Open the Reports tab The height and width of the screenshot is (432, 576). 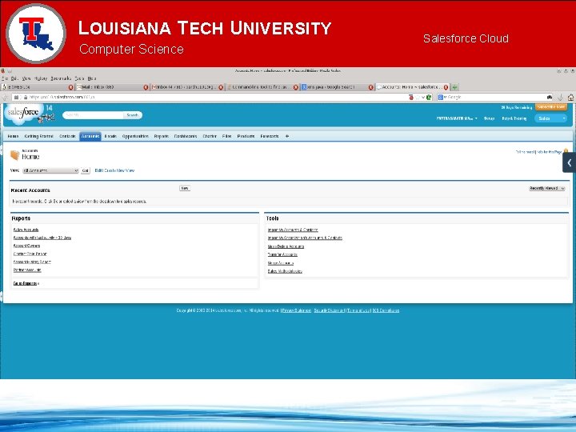162,136
